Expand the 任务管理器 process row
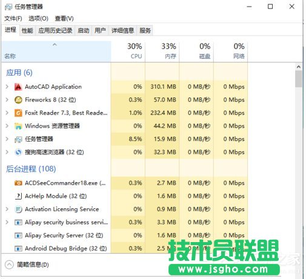 click(7, 139)
